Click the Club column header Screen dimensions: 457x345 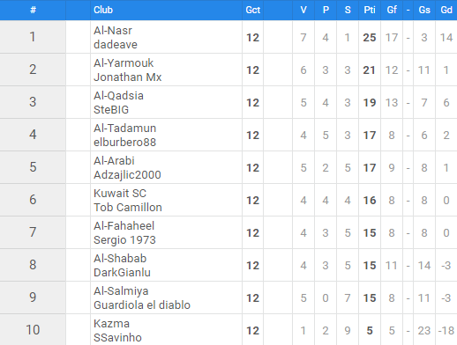tap(103, 10)
